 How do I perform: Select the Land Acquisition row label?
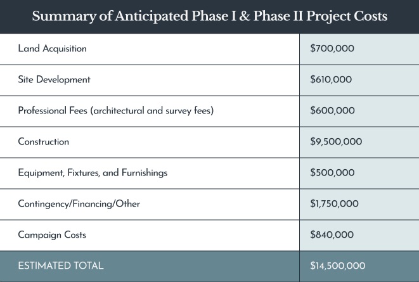point(52,48)
